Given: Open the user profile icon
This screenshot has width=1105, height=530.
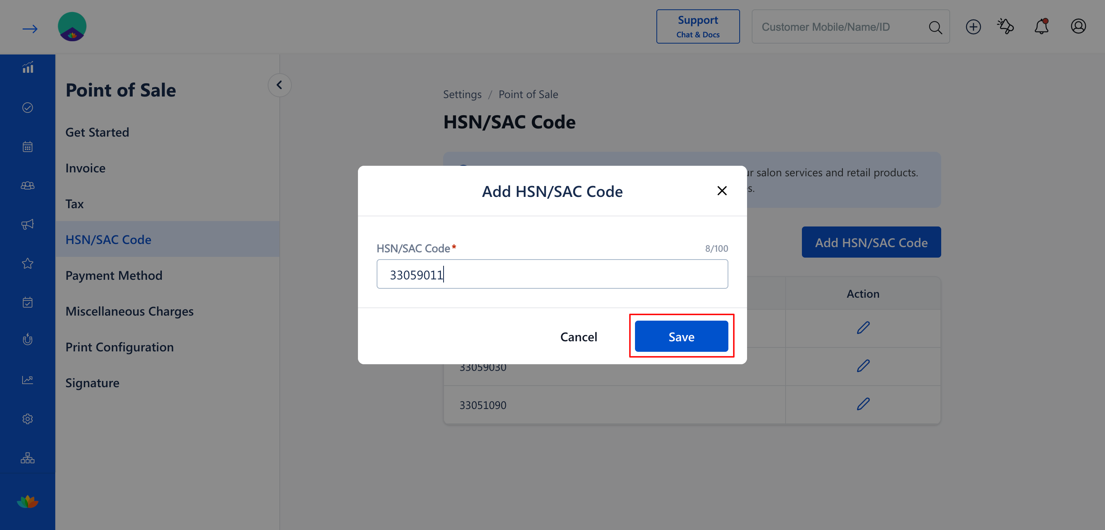Looking at the screenshot, I should 1078,26.
